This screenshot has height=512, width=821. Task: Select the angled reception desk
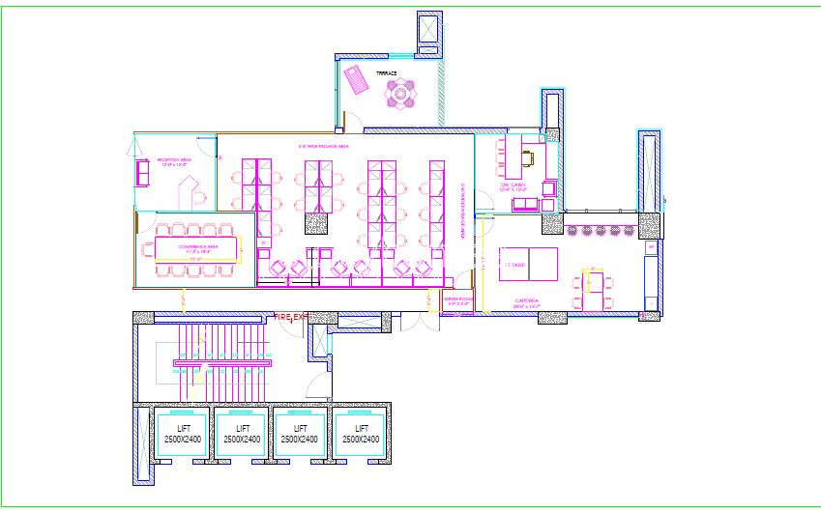[x=190, y=192]
